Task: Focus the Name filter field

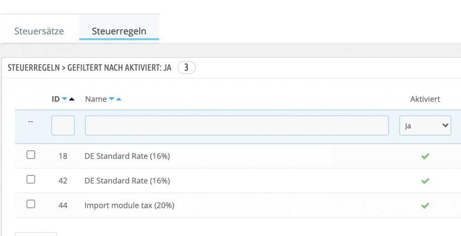Action: pos(237,125)
